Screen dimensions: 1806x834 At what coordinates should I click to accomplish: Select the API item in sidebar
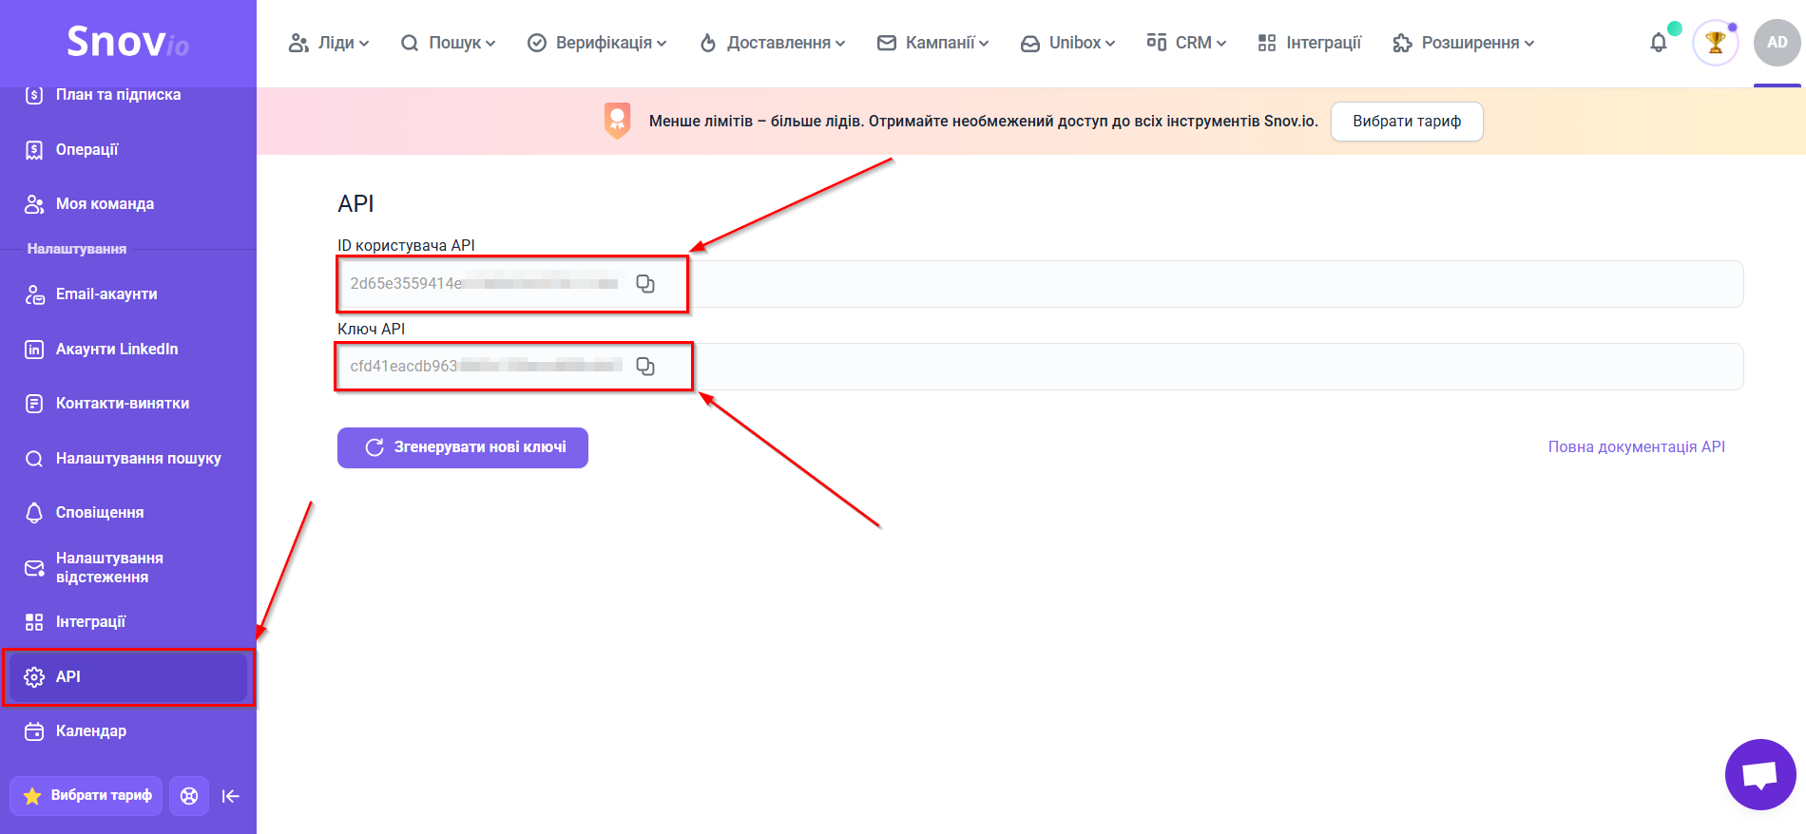point(128,677)
